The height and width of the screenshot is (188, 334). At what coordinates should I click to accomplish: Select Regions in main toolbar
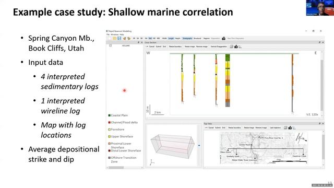(207, 38)
